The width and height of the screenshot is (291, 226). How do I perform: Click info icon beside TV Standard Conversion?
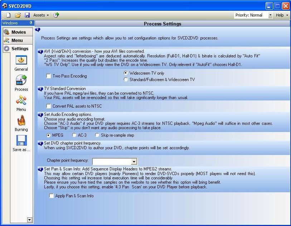click(40, 89)
